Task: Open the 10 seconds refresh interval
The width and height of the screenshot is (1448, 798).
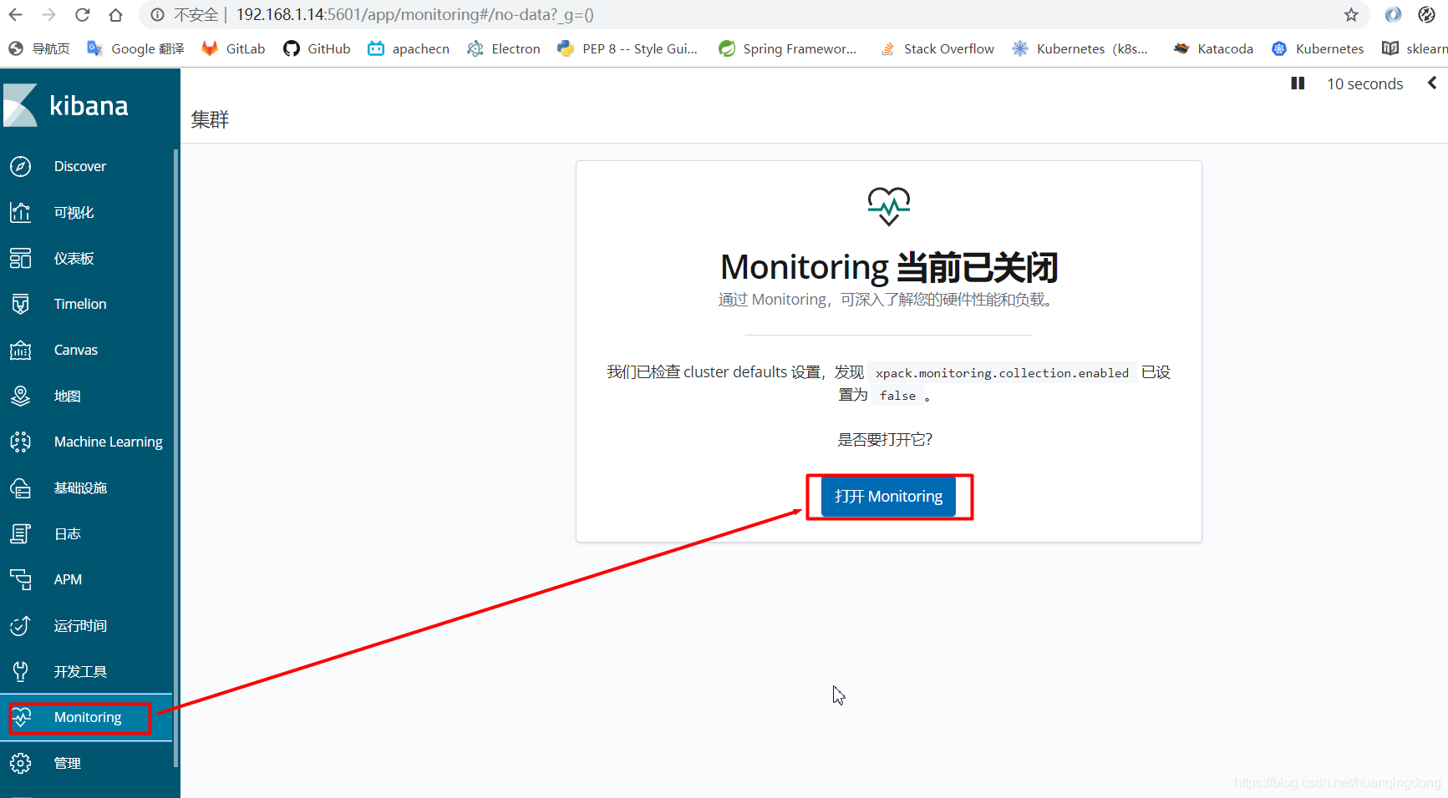Action: (x=1364, y=83)
